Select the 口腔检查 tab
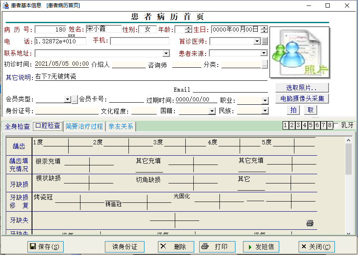This screenshot has height=255, width=358. (x=48, y=126)
